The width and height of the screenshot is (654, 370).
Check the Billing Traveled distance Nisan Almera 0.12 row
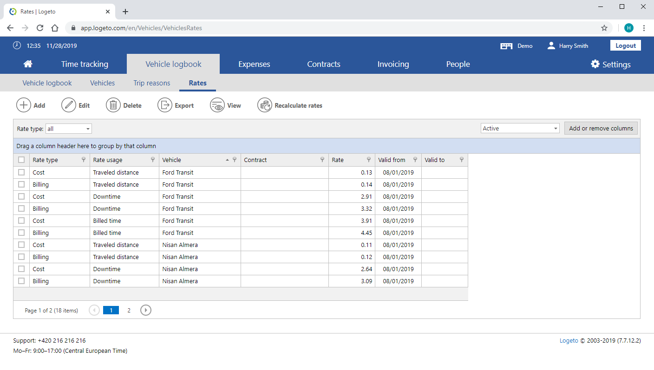21,257
